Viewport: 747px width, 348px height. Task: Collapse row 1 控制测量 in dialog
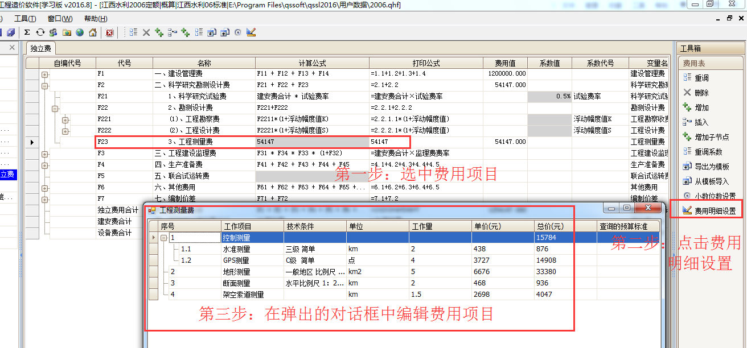click(x=164, y=238)
